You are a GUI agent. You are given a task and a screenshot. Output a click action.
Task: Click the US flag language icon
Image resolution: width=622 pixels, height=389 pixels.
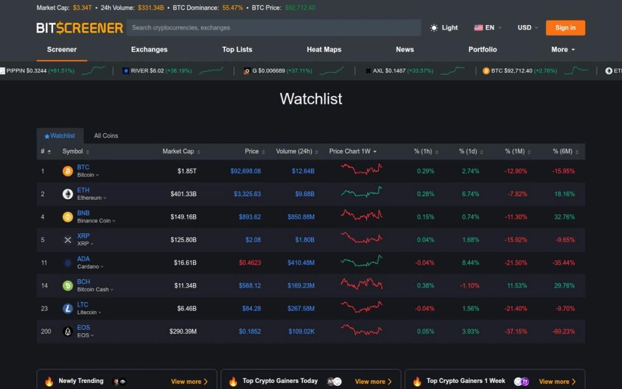click(478, 28)
